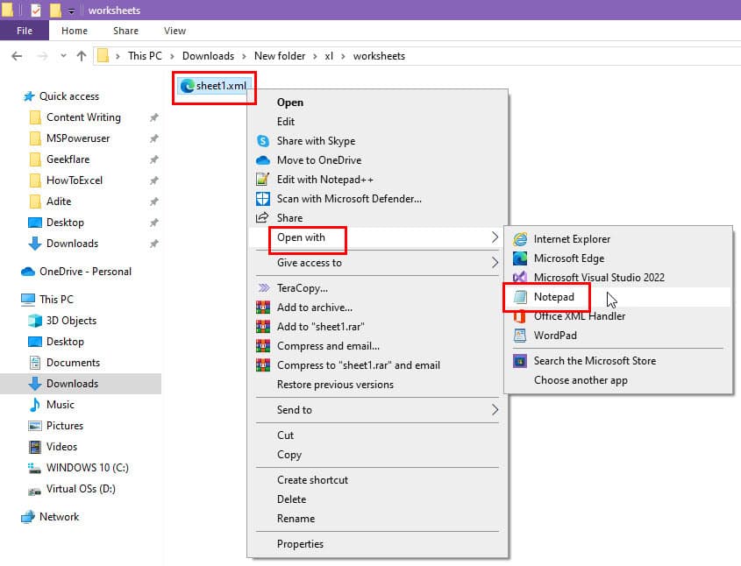741x566 pixels.
Task: Click the Quick access star icon
Action: tap(29, 96)
